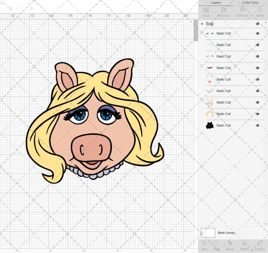This screenshot has width=268, height=253.
Task: Switch to the Layers tab
Action: point(216,3)
